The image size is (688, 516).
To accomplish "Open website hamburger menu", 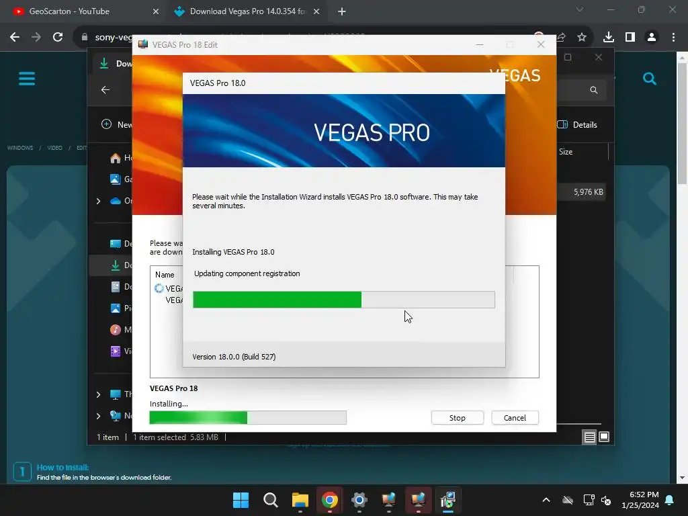I will point(27,79).
